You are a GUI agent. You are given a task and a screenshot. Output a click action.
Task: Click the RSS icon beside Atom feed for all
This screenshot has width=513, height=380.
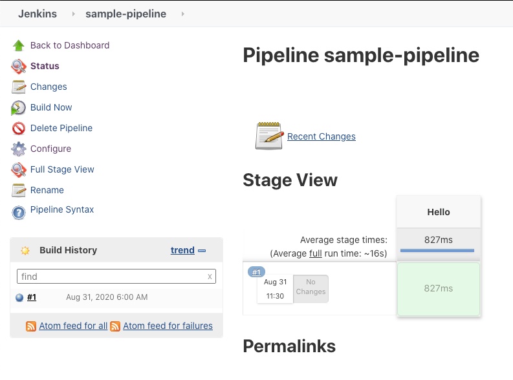point(31,326)
